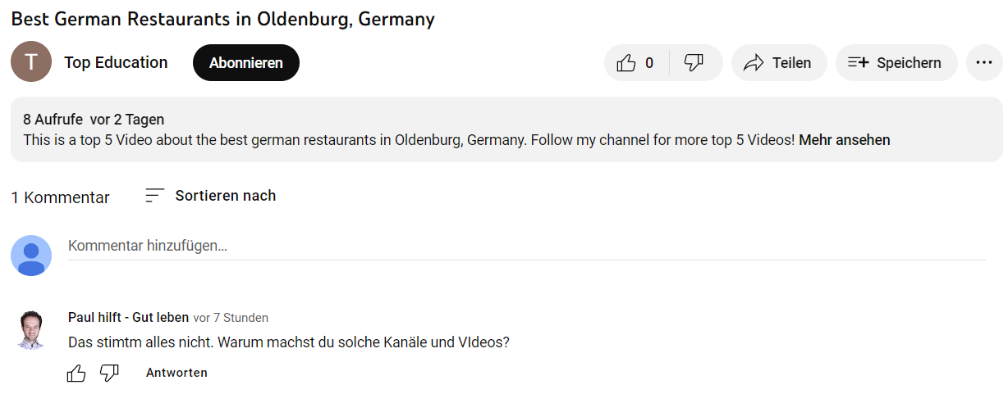1008x394 pixels.
Task: Open the Top Education channel name link
Action: click(x=116, y=63)
